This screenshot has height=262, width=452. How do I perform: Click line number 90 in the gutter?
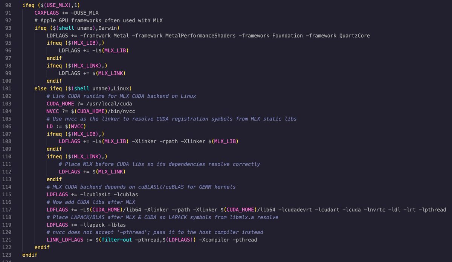(8, 5)
